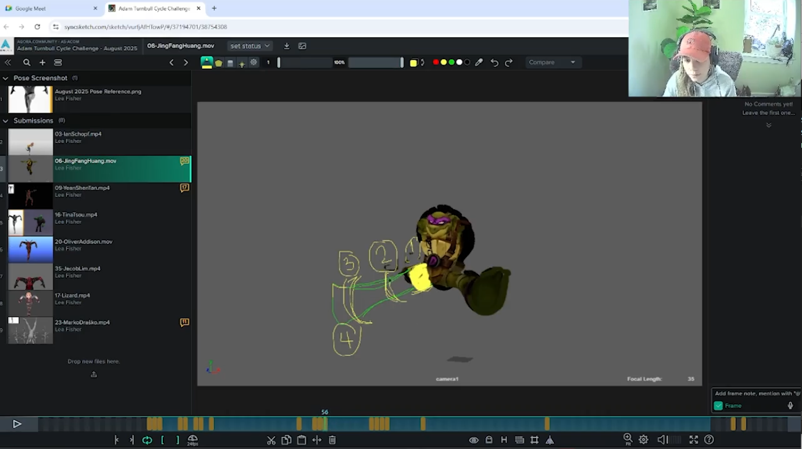
Task: Open the settings gear in bottom bar
Action: point(643,440)
